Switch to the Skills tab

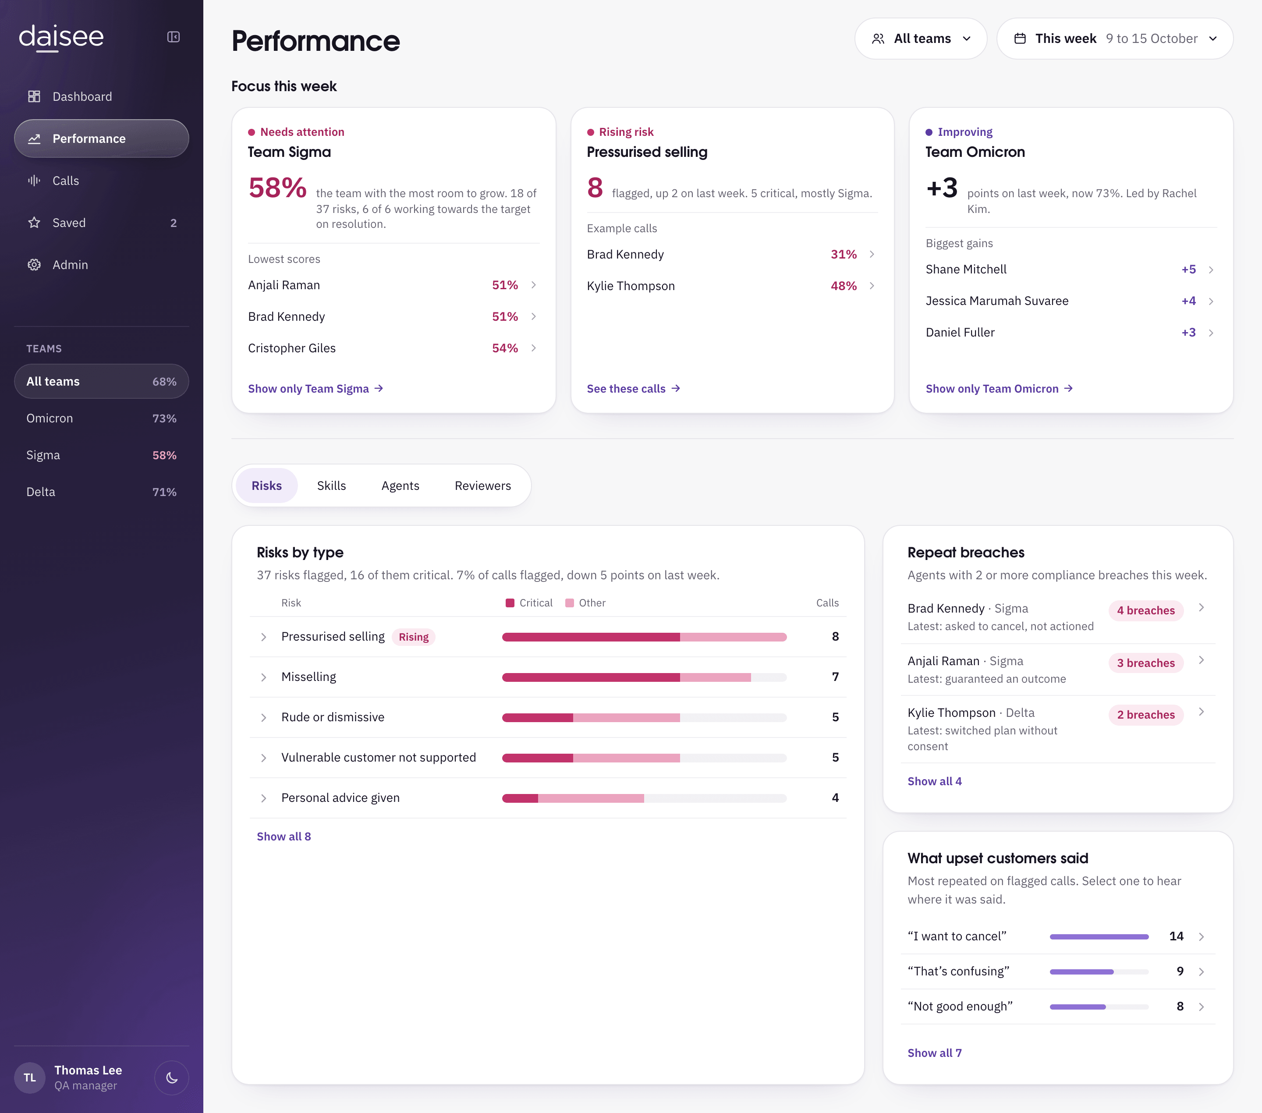point(332,485)
